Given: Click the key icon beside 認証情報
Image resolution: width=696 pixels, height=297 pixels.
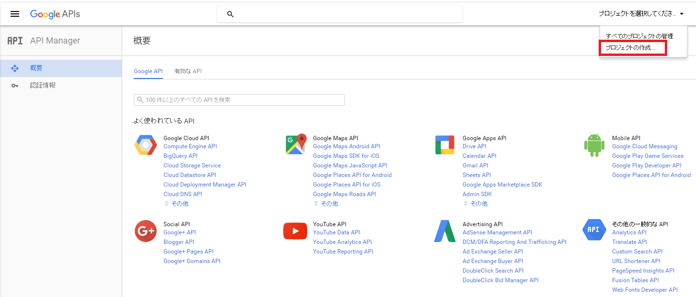Looking at the screenshot, I should pos(15,86).
